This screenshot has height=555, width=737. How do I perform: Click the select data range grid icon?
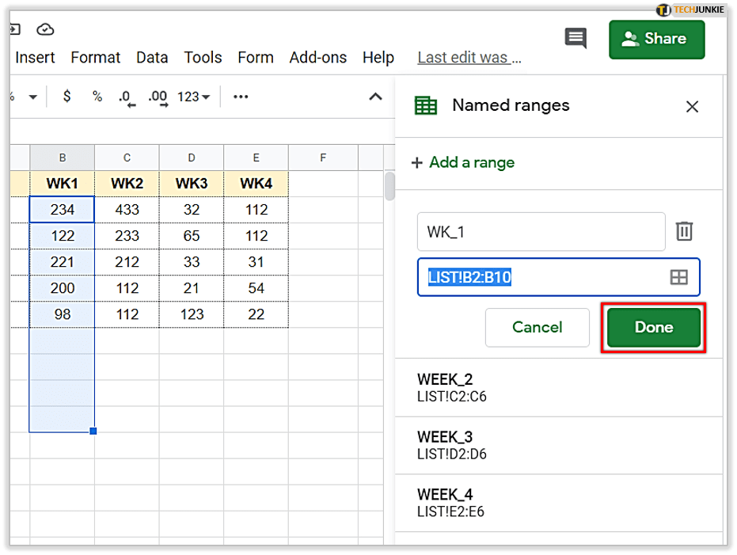[678, 277]
